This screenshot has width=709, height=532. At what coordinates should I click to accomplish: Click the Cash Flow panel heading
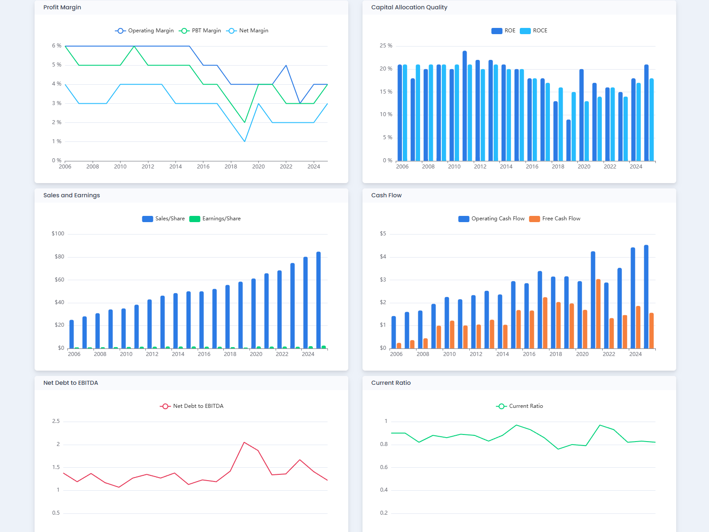[386, 196]
